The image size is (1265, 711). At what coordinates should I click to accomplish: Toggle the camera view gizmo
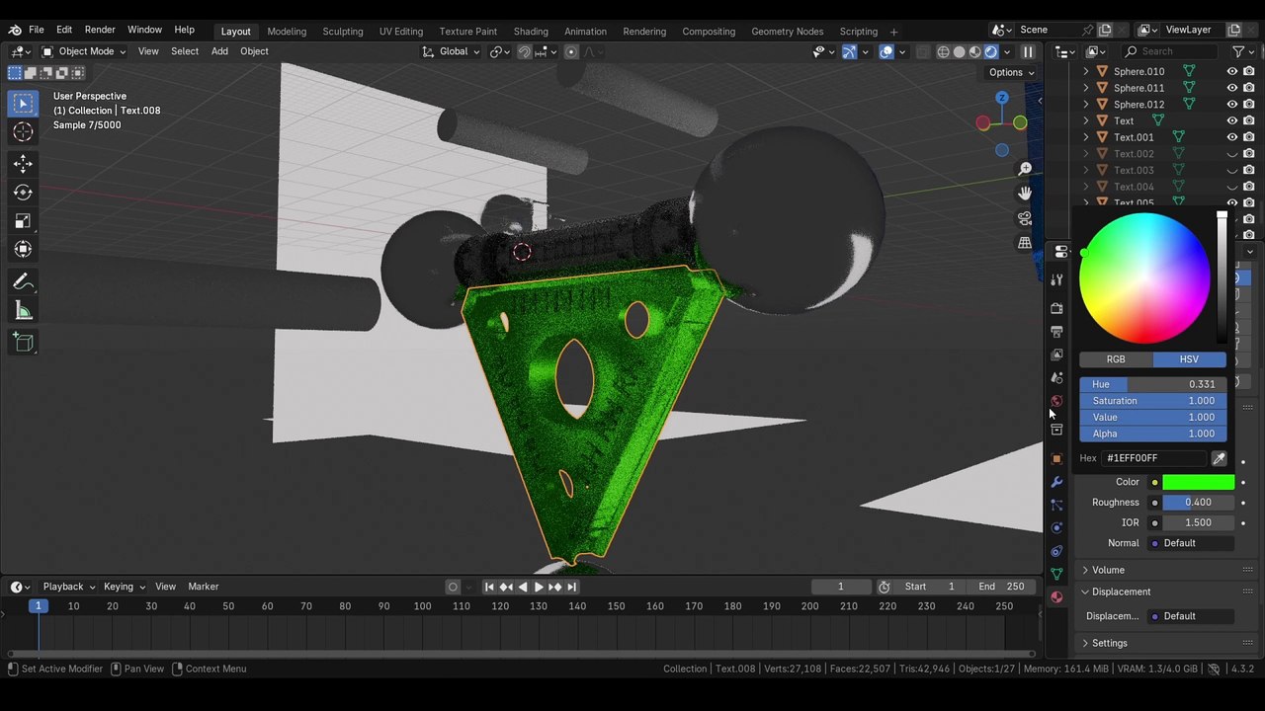pyautogui.click(x=1025, y=218)
